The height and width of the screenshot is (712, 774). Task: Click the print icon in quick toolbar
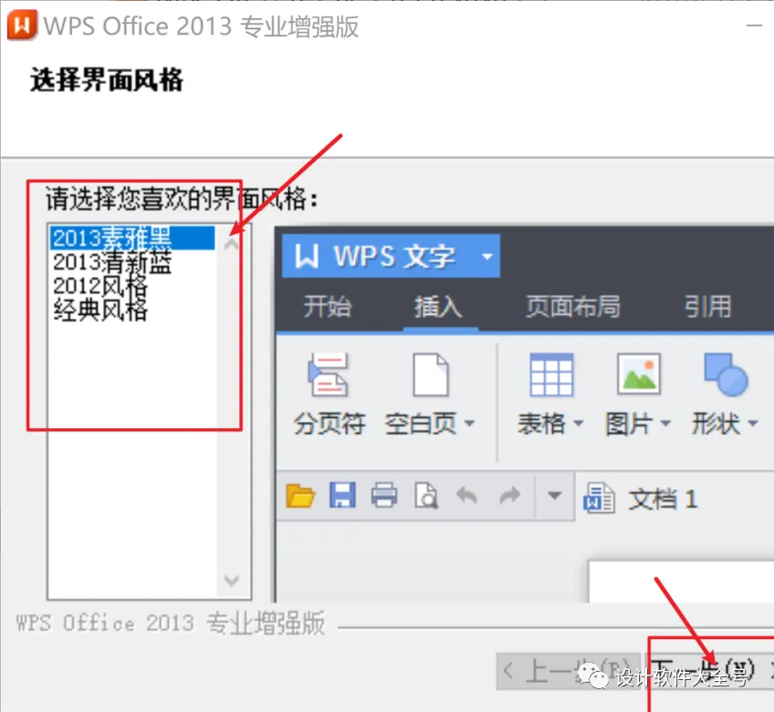[384, 495]
